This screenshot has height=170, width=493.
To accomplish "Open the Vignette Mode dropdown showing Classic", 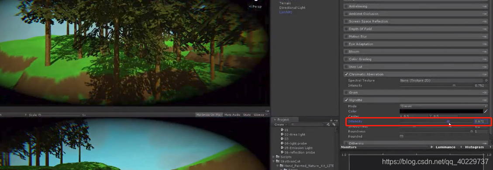I will [x=444, y=106].
